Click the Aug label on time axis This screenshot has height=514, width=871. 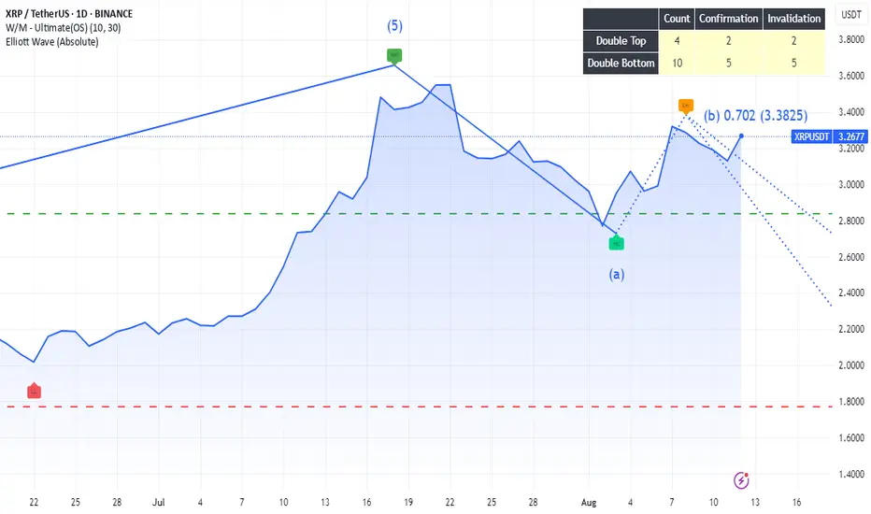click(589, 503)
